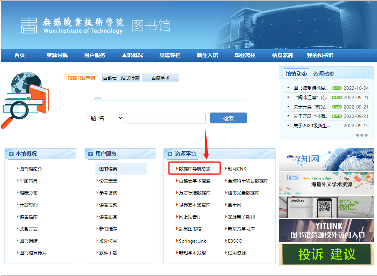Select 党建专栏 from the navigation bar

click(x=169, y=55)
